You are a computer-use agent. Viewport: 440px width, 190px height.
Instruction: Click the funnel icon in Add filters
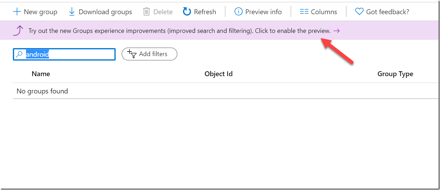point(132,54)
